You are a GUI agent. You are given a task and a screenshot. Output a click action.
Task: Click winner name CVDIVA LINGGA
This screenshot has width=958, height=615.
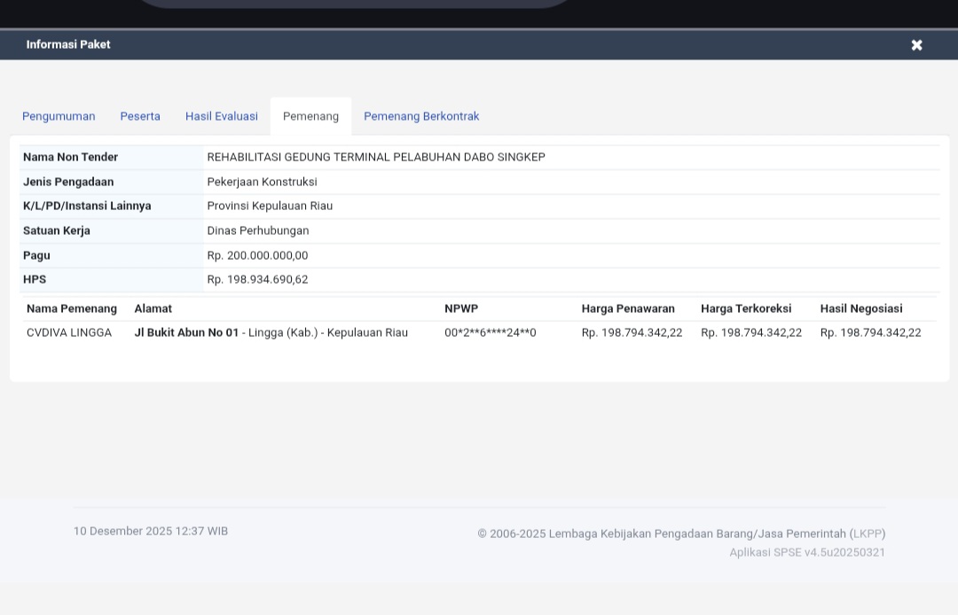[x=69, y=333]
